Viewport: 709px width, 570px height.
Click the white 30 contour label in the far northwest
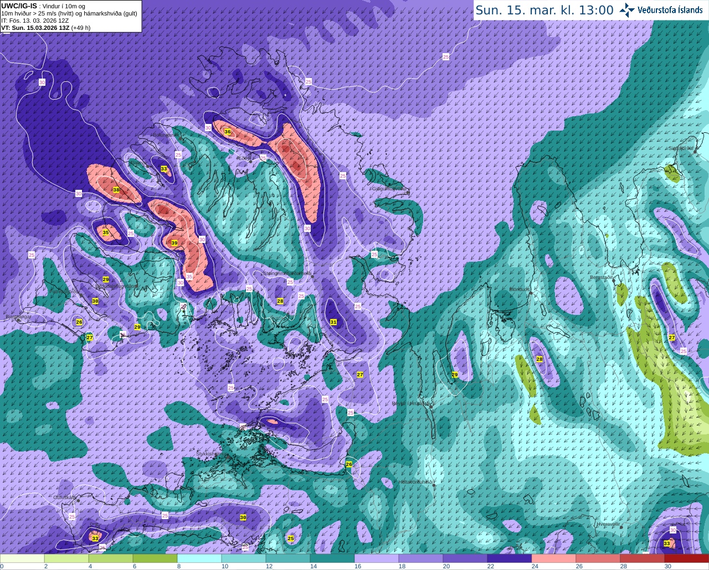[42, 82]
